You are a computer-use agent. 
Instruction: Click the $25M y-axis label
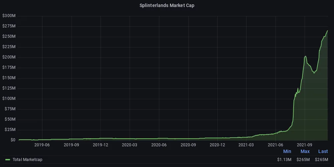[x=10, y=130]
